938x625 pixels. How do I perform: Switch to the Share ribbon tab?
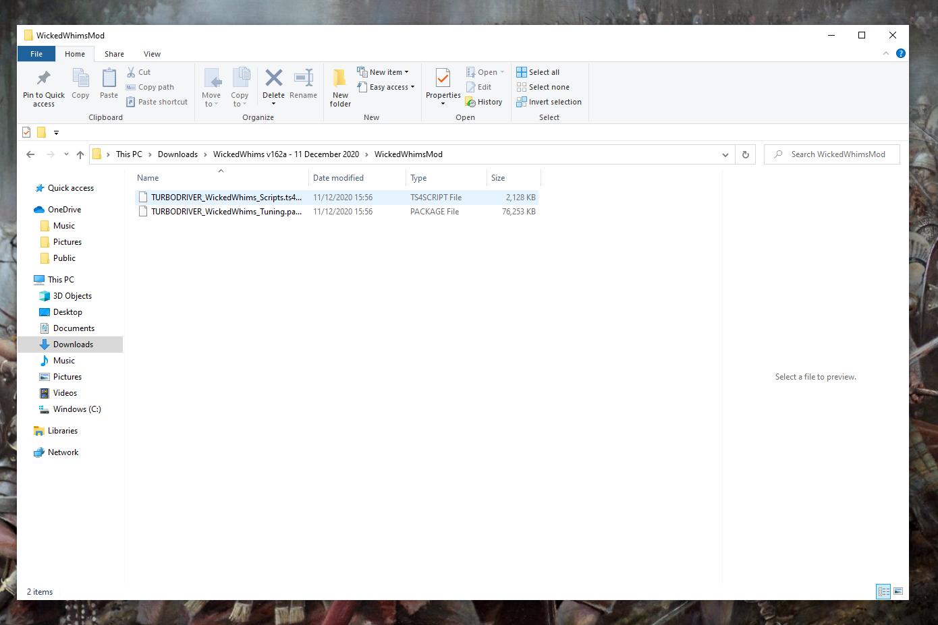113,53
